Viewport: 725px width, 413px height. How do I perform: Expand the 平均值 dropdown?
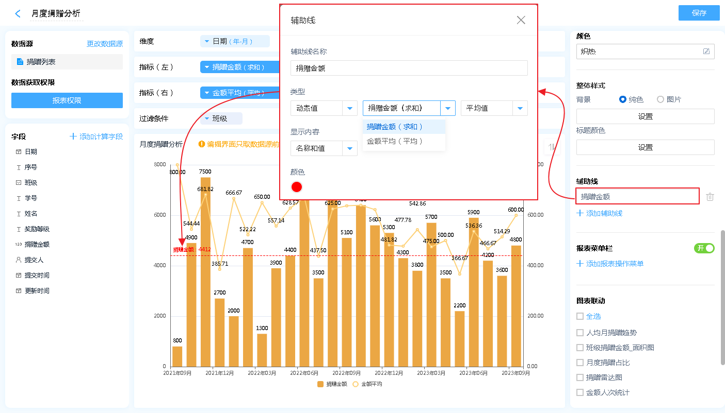pyautogui.click(x=520, y=108)
